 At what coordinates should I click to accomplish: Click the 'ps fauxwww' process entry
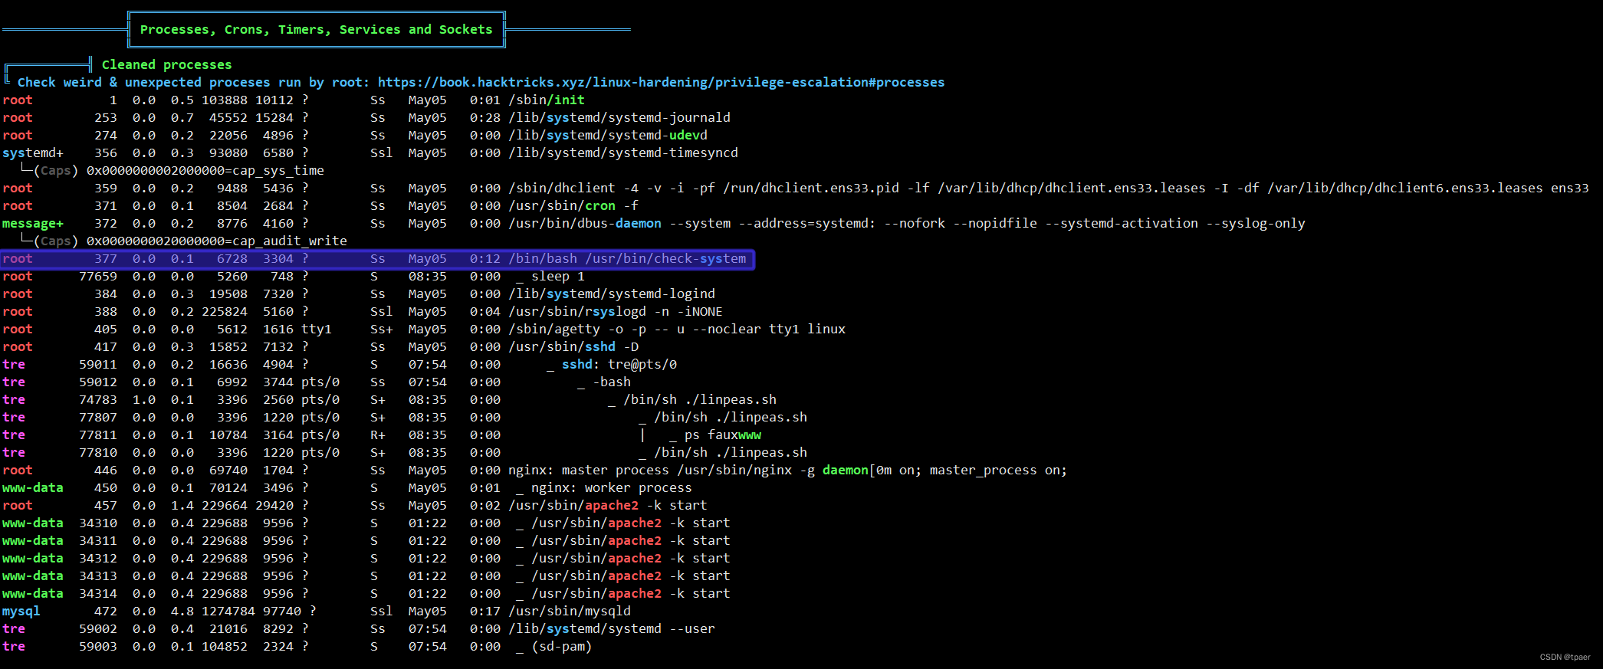[x=723, y=435]
